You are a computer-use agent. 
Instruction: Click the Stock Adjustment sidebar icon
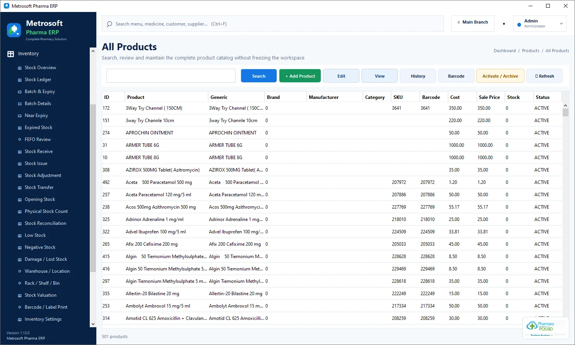point(20,176)
